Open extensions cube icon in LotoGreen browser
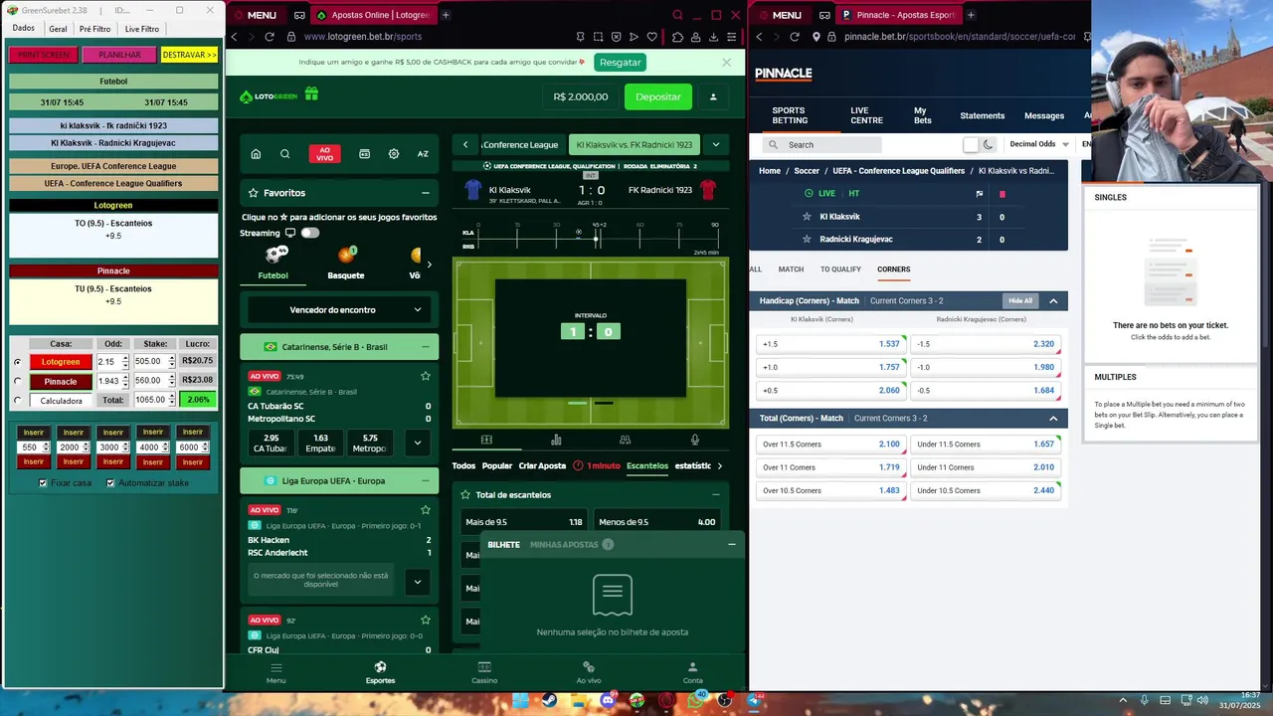This screenshot has width=1273, height=716. [678, 37]
